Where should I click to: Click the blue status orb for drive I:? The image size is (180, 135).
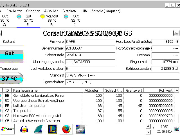(x=66, y=16)
